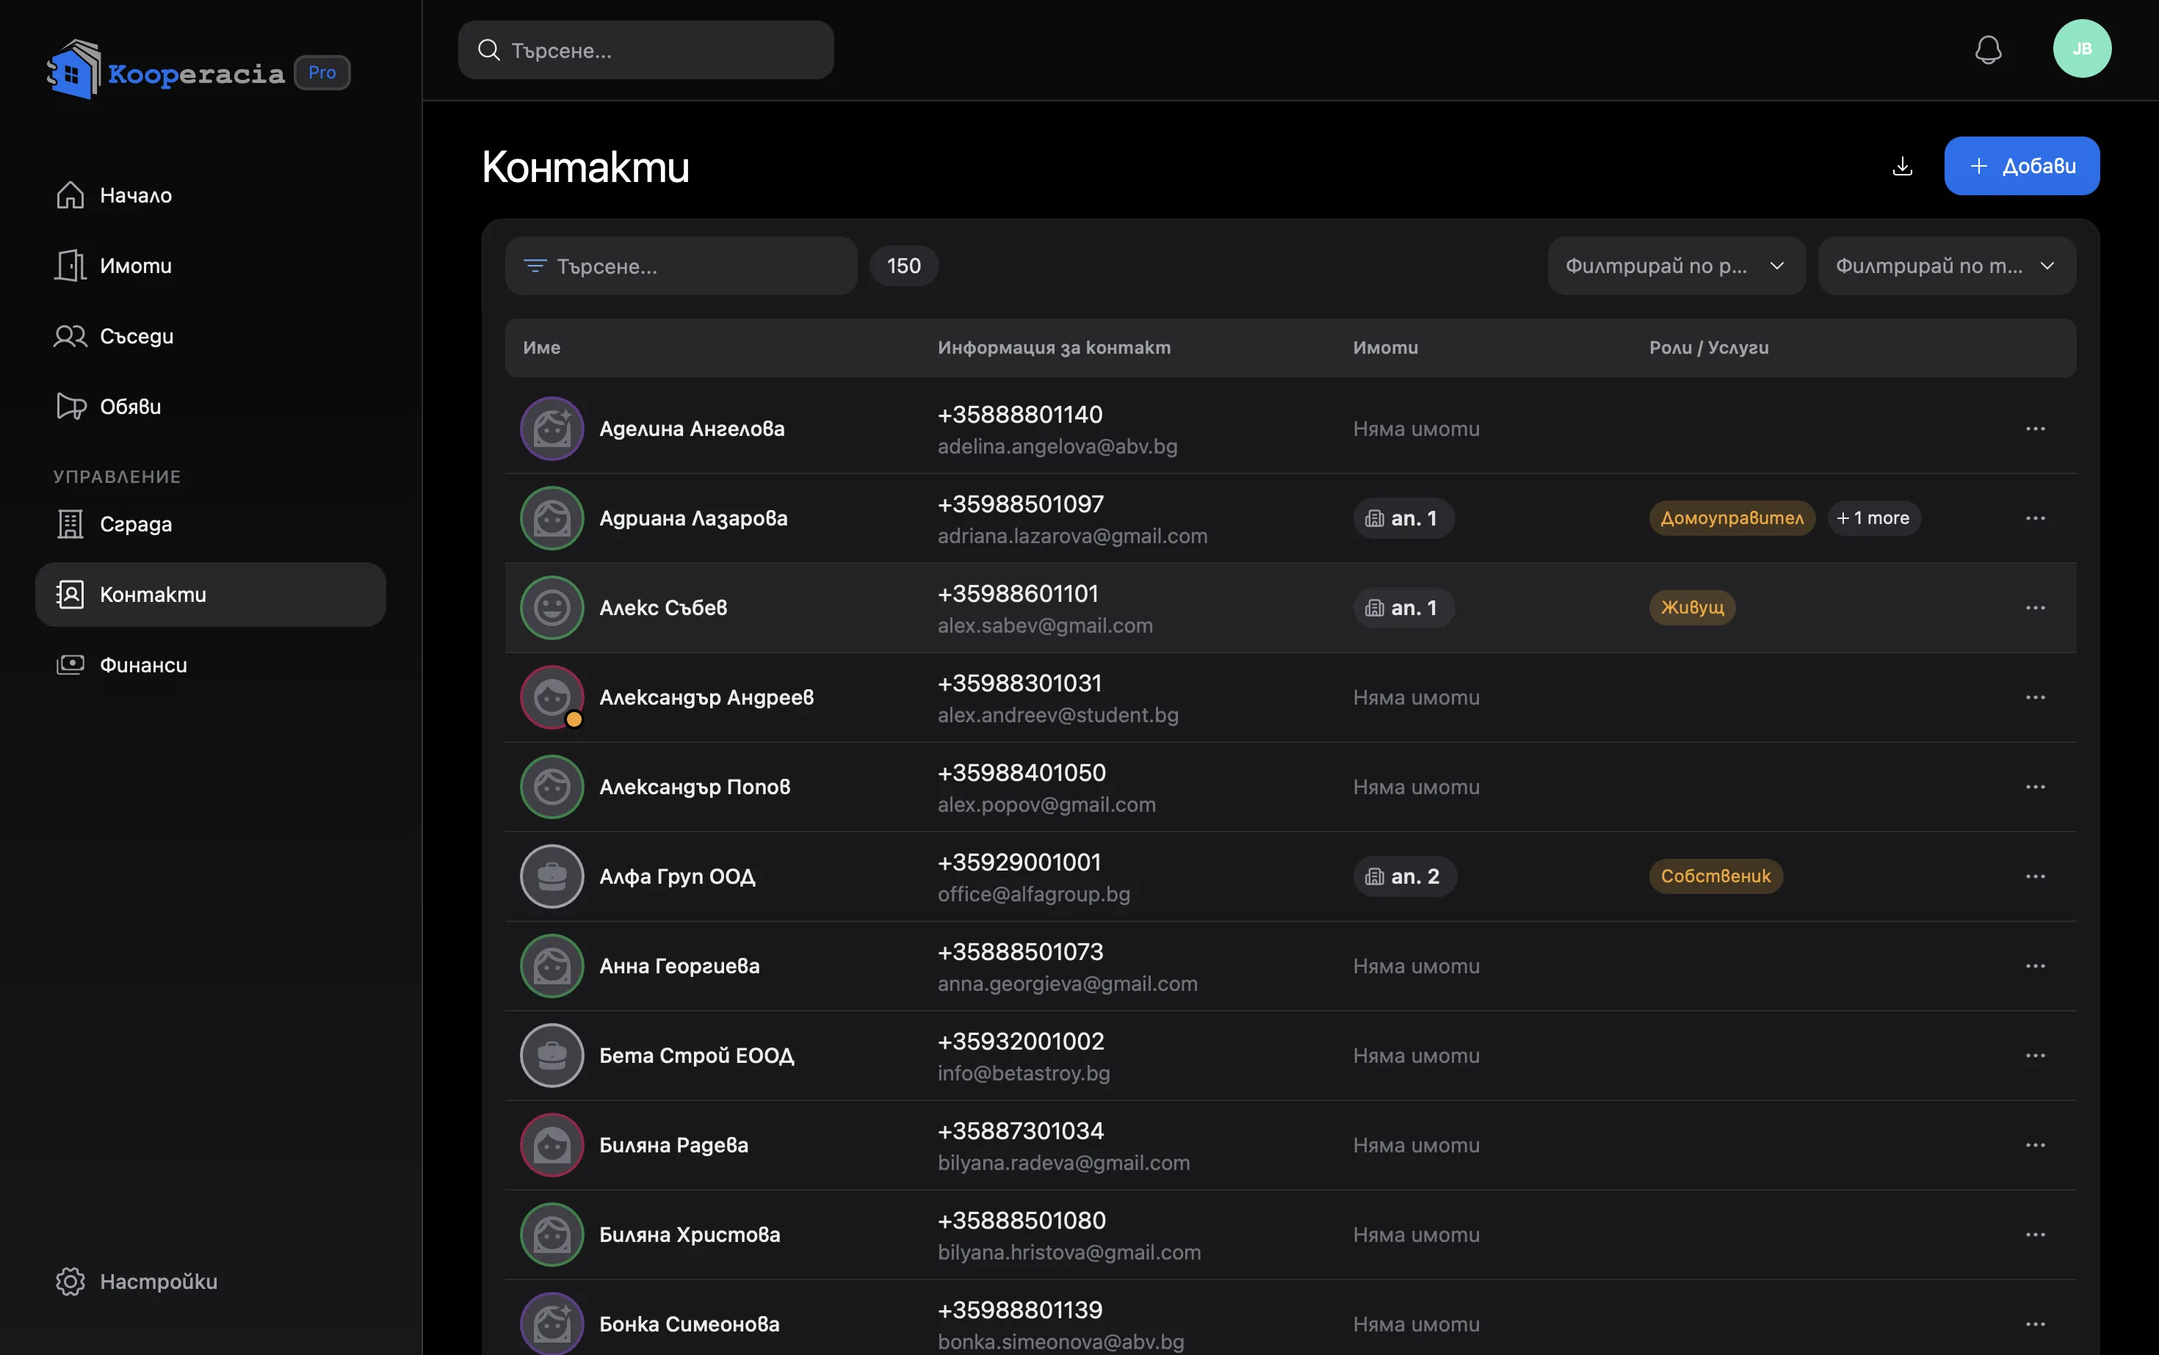This screenshot has width=2159, height=1355.
Task: Click email alex.sabev@gmail.com
Action: click(x=1046, y=625)
